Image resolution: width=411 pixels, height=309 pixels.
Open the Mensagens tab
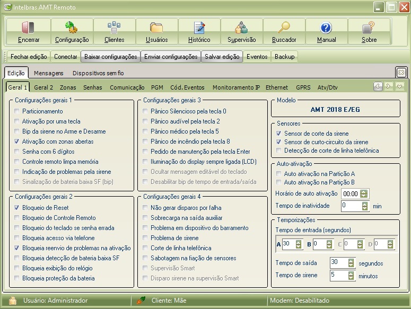pos(48,73)
